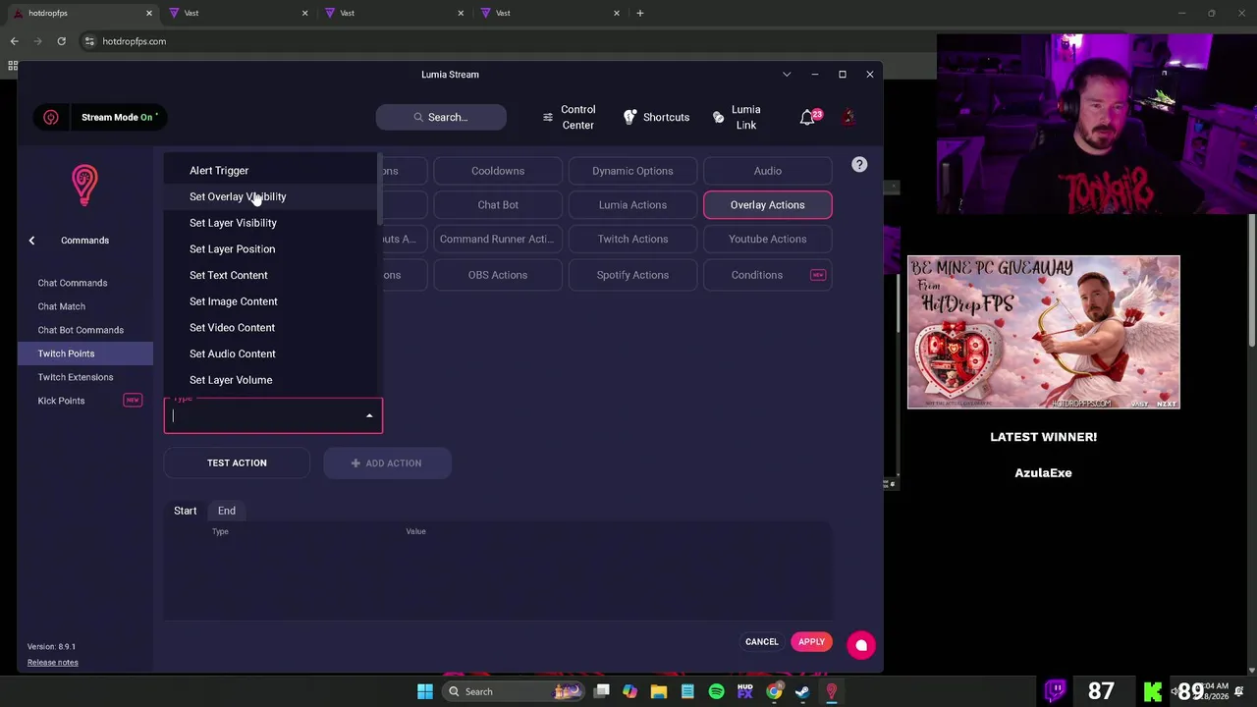Viewport: 1257px width, 707px height.
Task: Choose Set Layer Volume option
Action: pyautogui.click(x=272, y=380)
